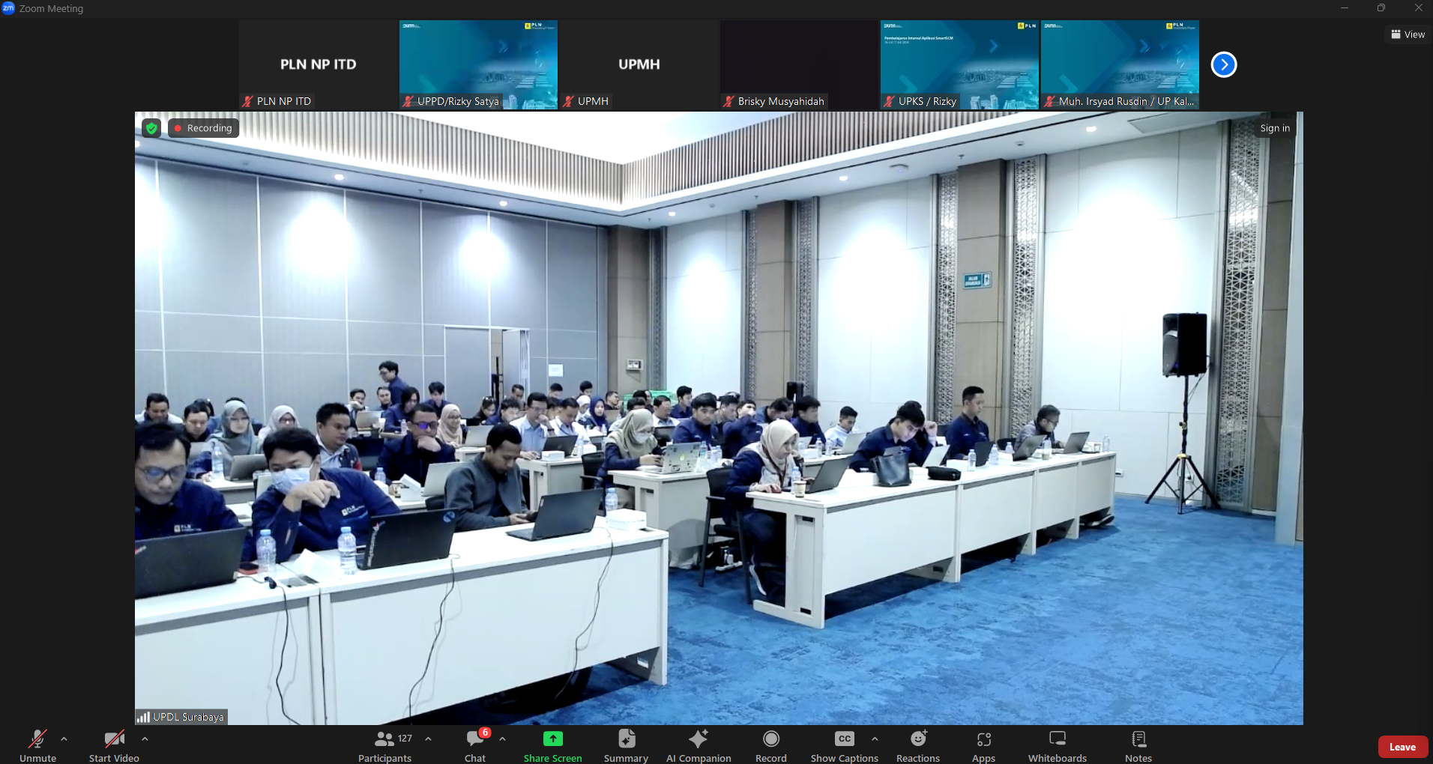Open the Chat panel
The width and height of the screenshot is (1433, 764).
(475, 746)
